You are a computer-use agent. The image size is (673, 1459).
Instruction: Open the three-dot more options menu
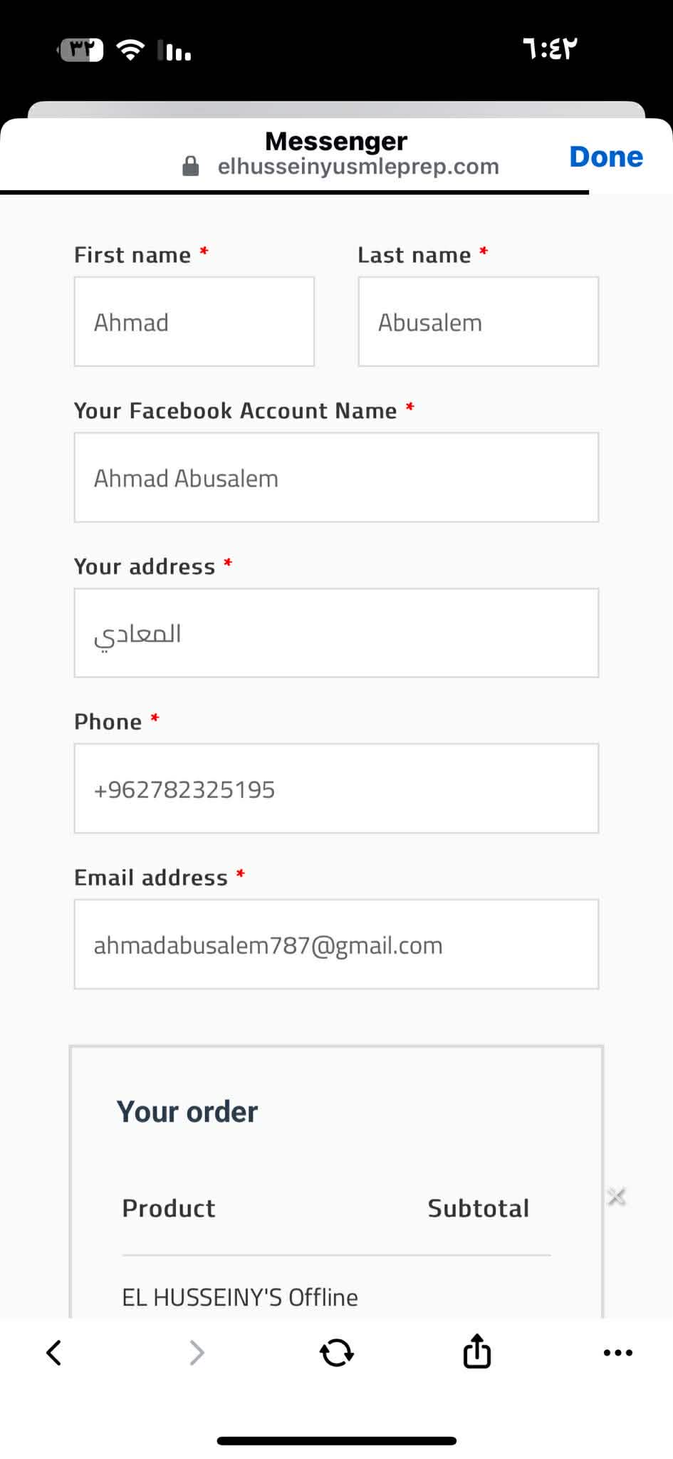(x=617, y=1352)
